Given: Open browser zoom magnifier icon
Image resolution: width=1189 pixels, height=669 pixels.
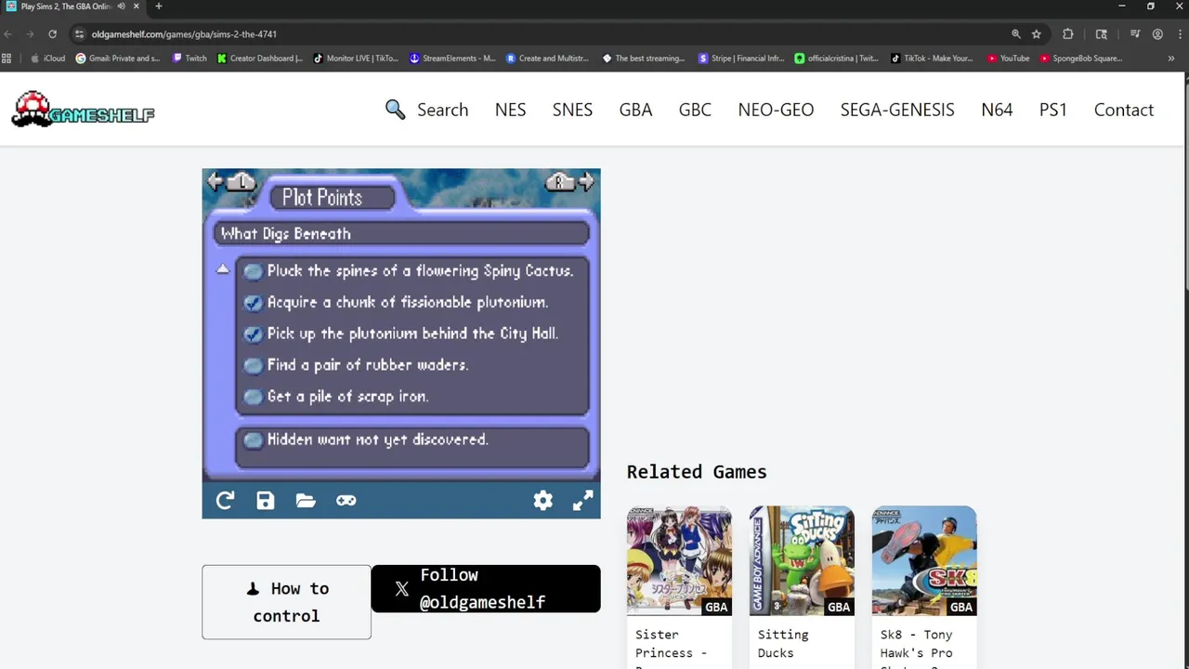Looking at the screenshot, I should [x=1015, y=34].
